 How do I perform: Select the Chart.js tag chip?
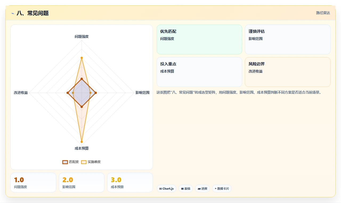166,189
